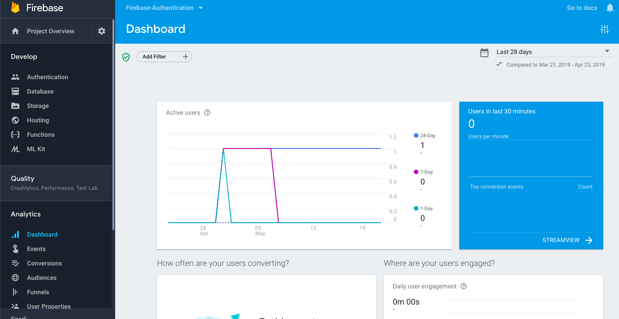Click the Database icon in sidebar
Viewport: 619px width, 319px height.
15,91
